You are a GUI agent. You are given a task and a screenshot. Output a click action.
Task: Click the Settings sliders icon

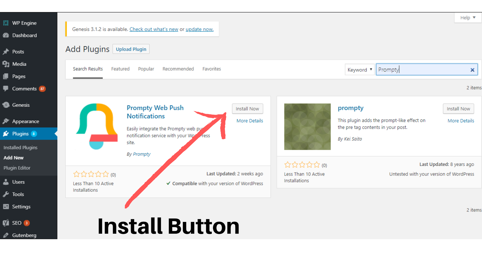pos(6,207)
